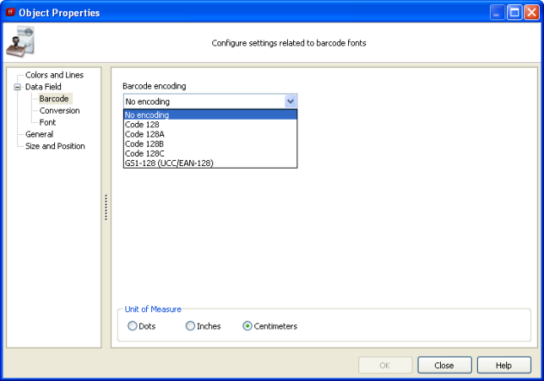Click the Barcode encoding combo box field
544x381 pixels.
coord(210,101)
